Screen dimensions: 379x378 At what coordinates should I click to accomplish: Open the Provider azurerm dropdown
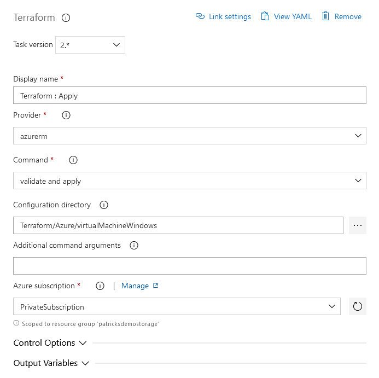(x=190, y=136)
